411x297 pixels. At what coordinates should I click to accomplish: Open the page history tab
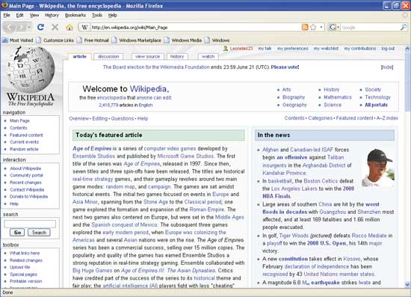pyautogui.click(x=177, y=56)
